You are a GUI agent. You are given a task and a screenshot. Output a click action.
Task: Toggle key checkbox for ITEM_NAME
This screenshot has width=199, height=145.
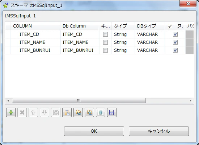click(105, 42)
